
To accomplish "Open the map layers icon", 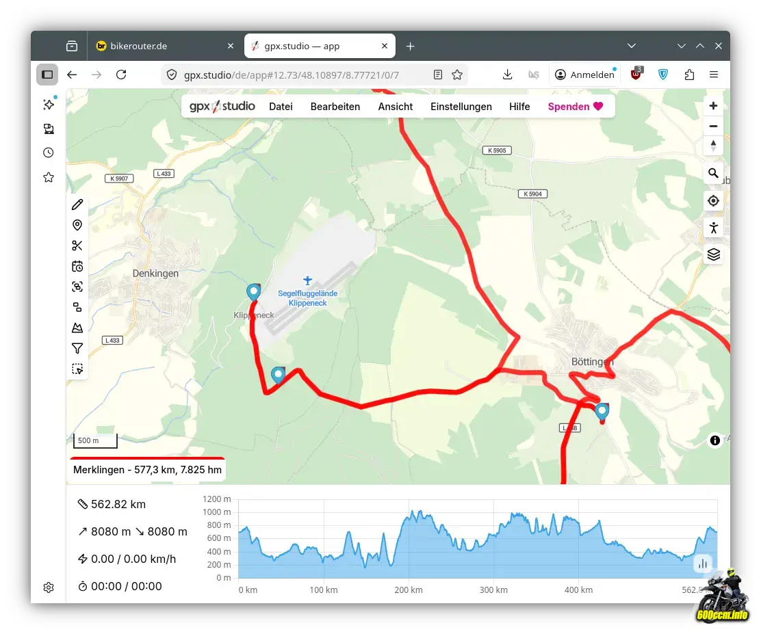I will (713, 254).
